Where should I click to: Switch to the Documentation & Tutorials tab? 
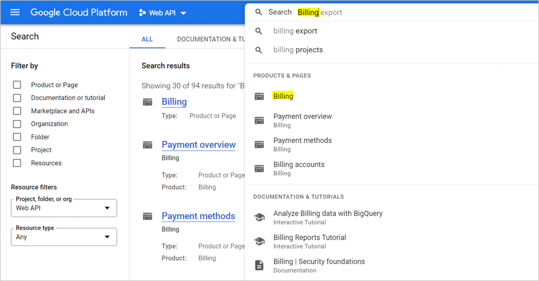[x=211, y=39]
